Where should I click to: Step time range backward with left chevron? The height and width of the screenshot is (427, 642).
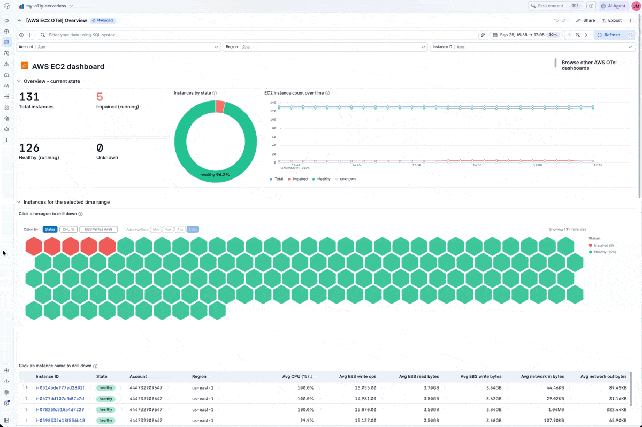(x=569, y=35)
